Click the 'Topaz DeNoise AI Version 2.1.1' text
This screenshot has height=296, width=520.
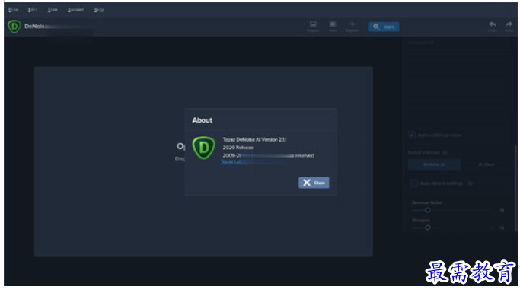pyautogui.click(x=255, y=139)
